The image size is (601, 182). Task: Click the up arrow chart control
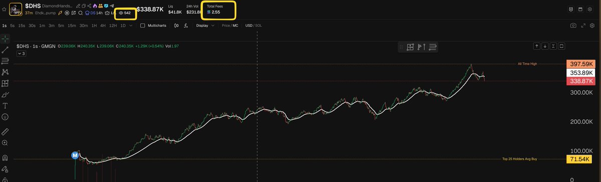click(537, 46)
